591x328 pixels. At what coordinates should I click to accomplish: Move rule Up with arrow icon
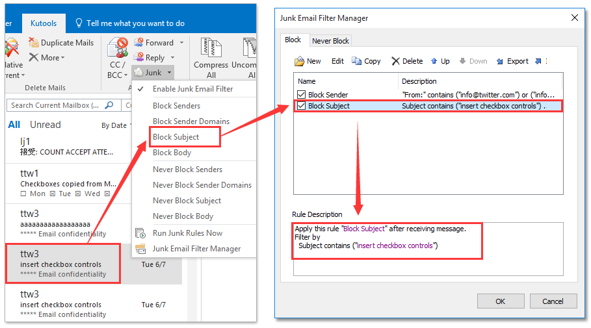434,61
